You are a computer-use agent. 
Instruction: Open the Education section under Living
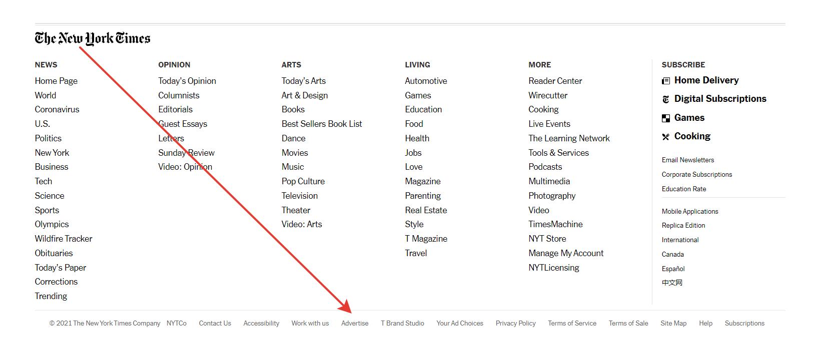point(424,109)
